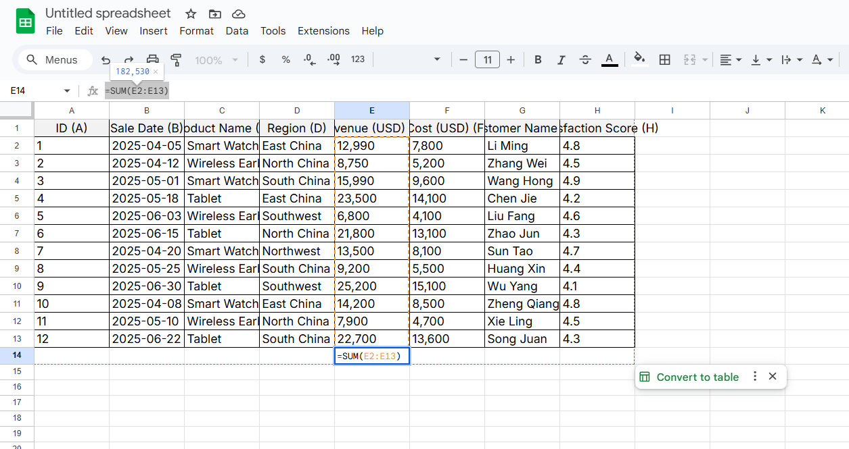Viewport: 849px width, 449px height.
Task: Star this Untitled spreadsheet
Action: [191, 14]
